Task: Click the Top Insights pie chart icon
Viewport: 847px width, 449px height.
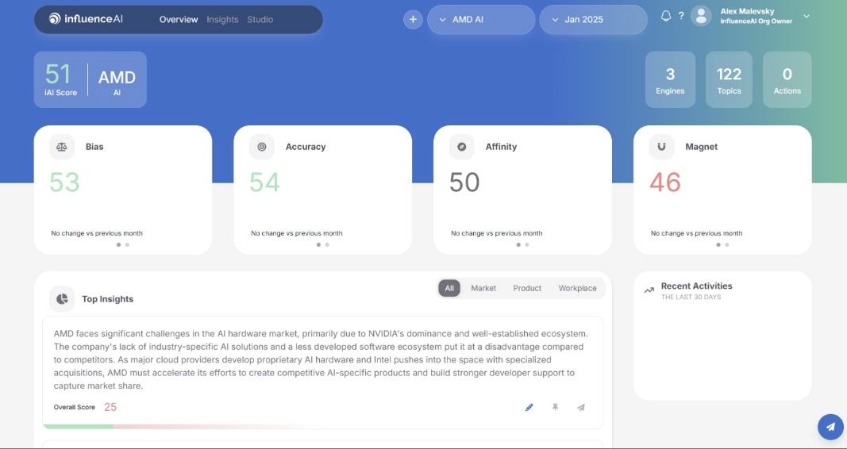Action: coord(62,299)
